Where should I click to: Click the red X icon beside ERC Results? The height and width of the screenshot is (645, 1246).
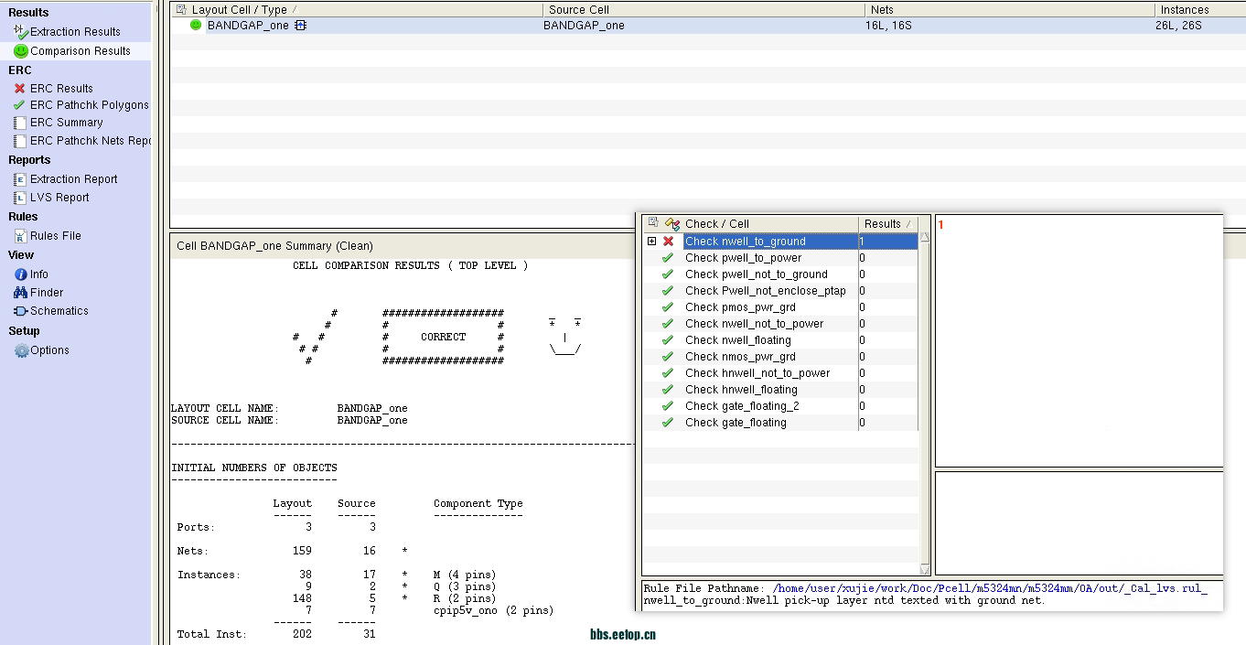(20, 89)
